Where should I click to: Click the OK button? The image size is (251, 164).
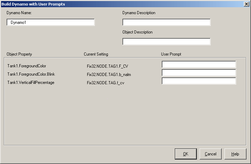tap(186, 154)
